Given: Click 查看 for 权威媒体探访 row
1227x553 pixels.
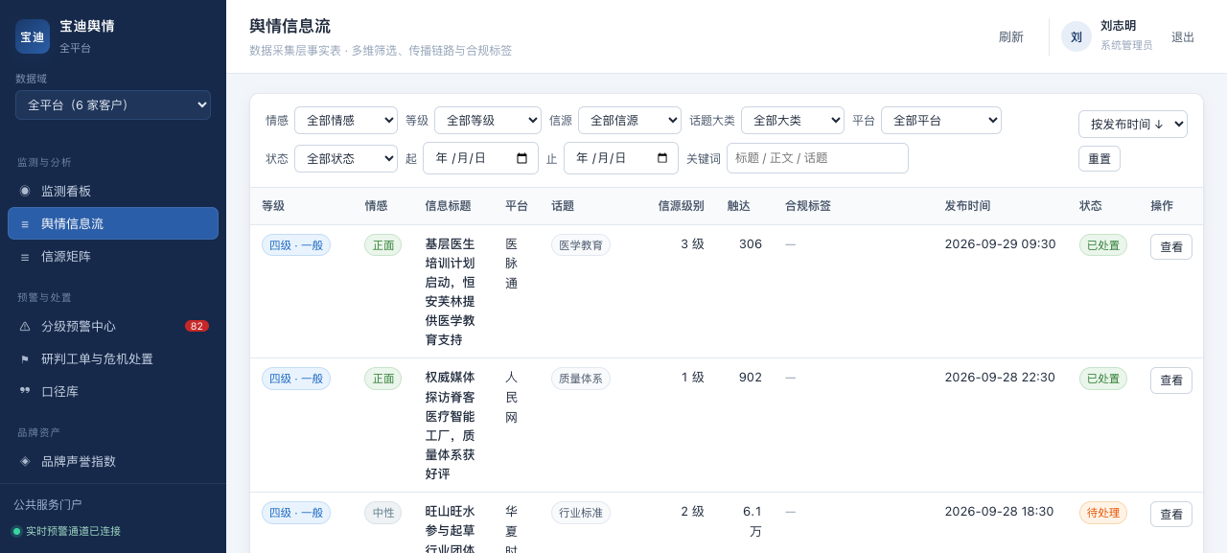Looking at the screenshot, I should [1171, 380].
